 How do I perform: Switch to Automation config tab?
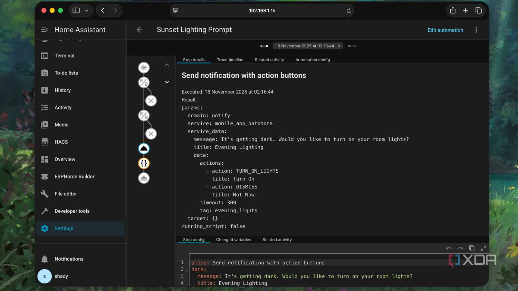(x=313, y=60)
